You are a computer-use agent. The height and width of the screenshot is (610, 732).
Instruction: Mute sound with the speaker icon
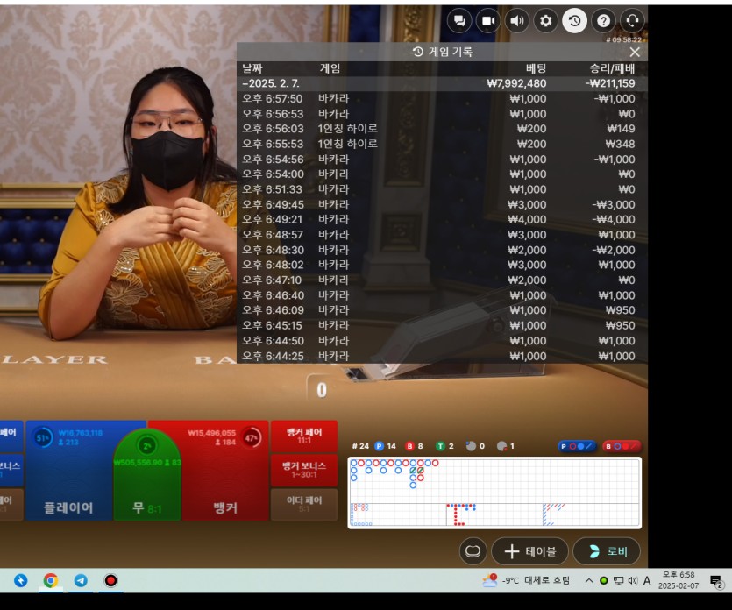[x=517, y=21]
